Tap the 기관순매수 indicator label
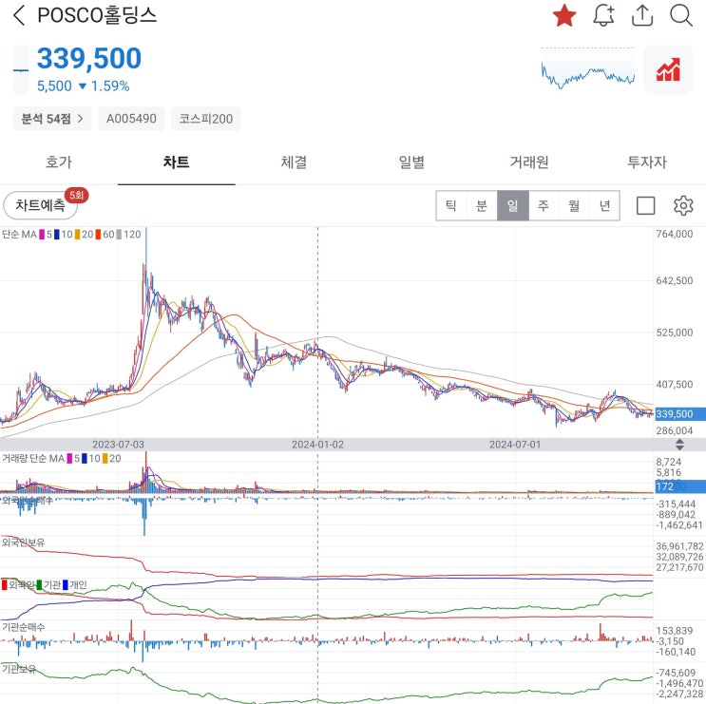 click(24, 627)
